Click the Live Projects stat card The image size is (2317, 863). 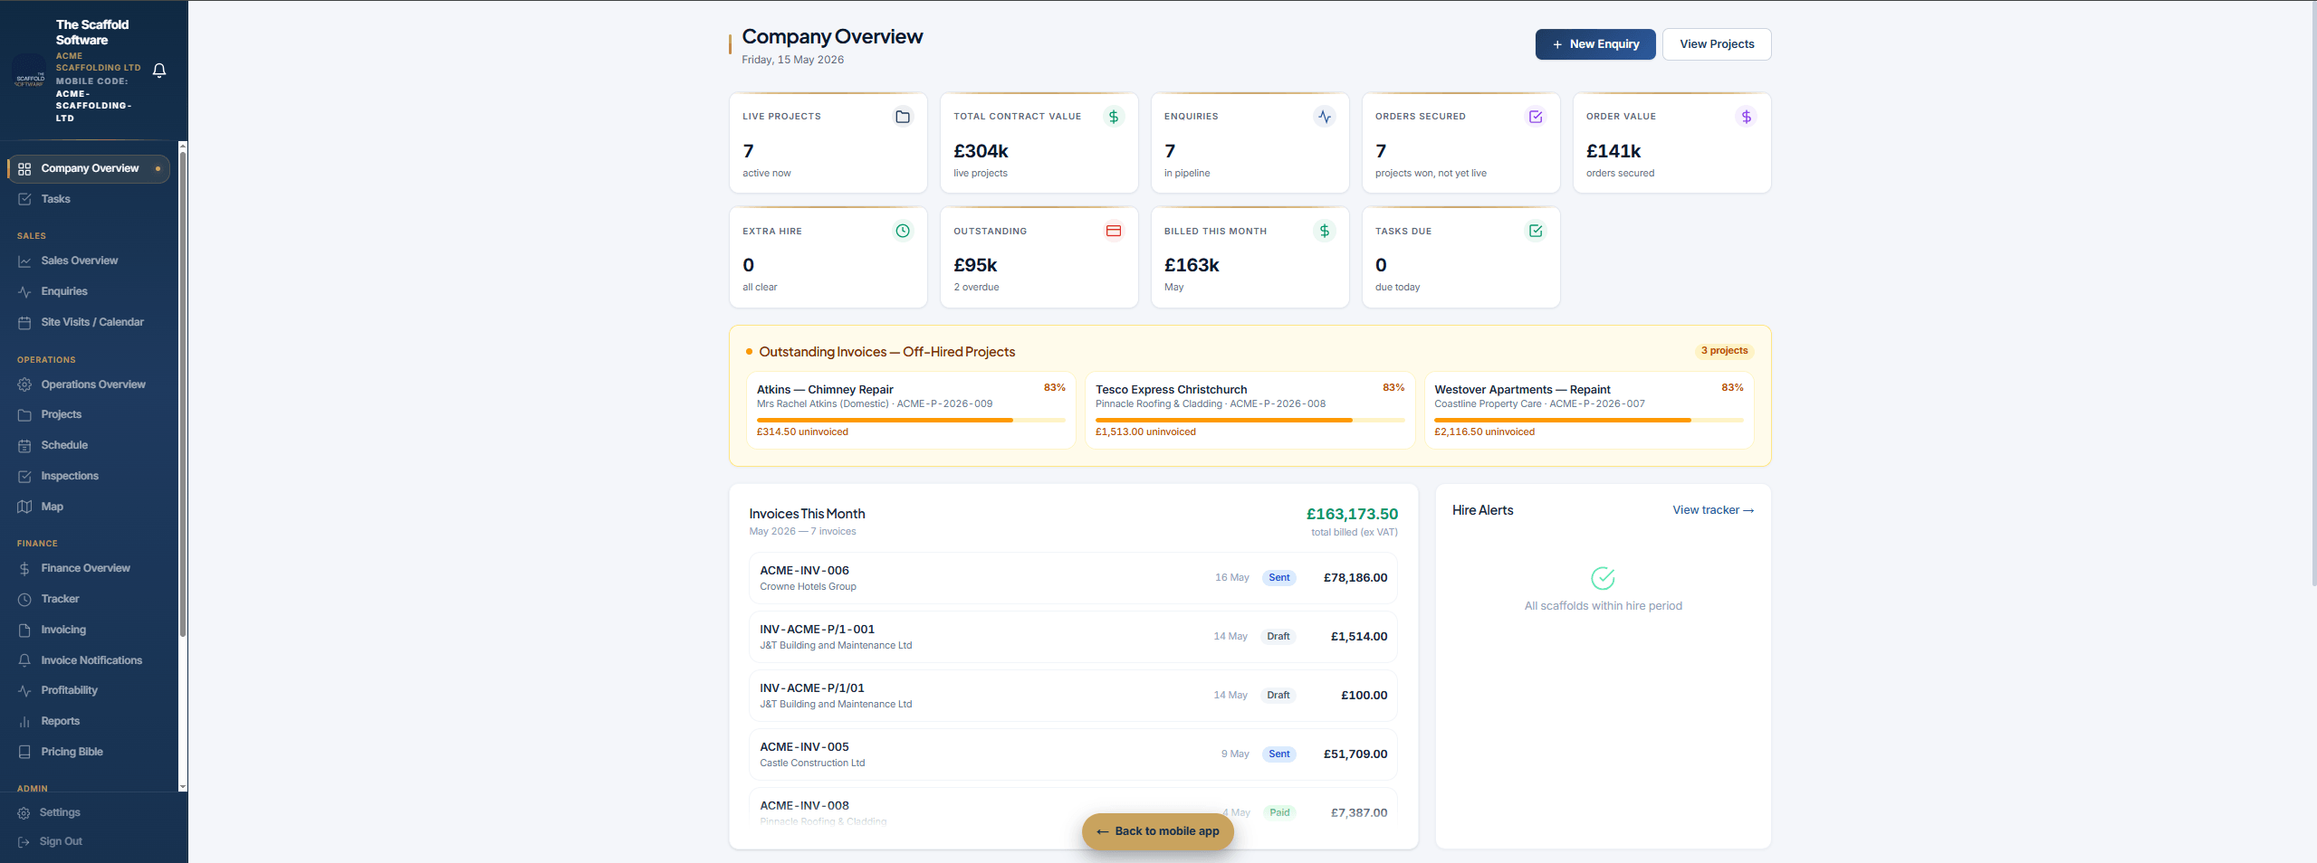pos(828,143)
